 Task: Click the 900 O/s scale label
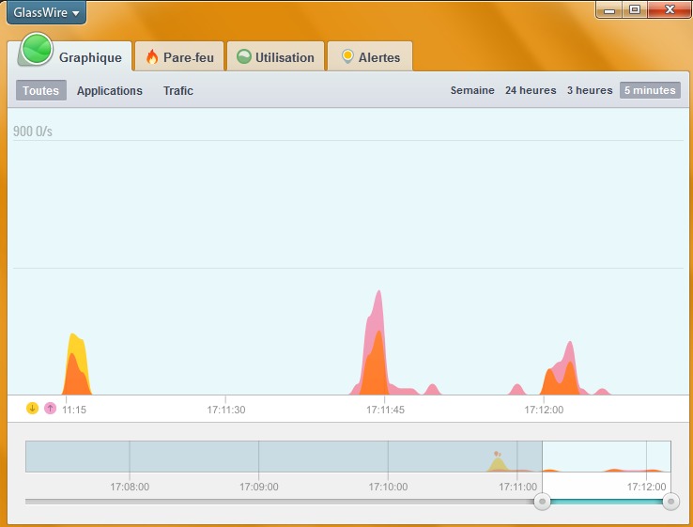(x=33, y=132)
